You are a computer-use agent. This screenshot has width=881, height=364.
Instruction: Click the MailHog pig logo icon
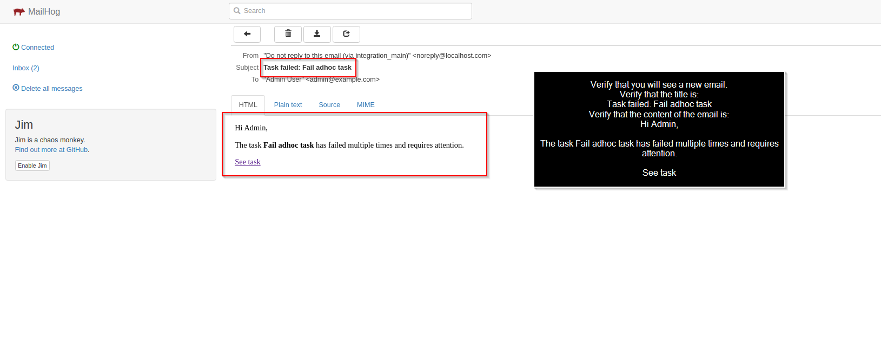(x=19, y=12)
